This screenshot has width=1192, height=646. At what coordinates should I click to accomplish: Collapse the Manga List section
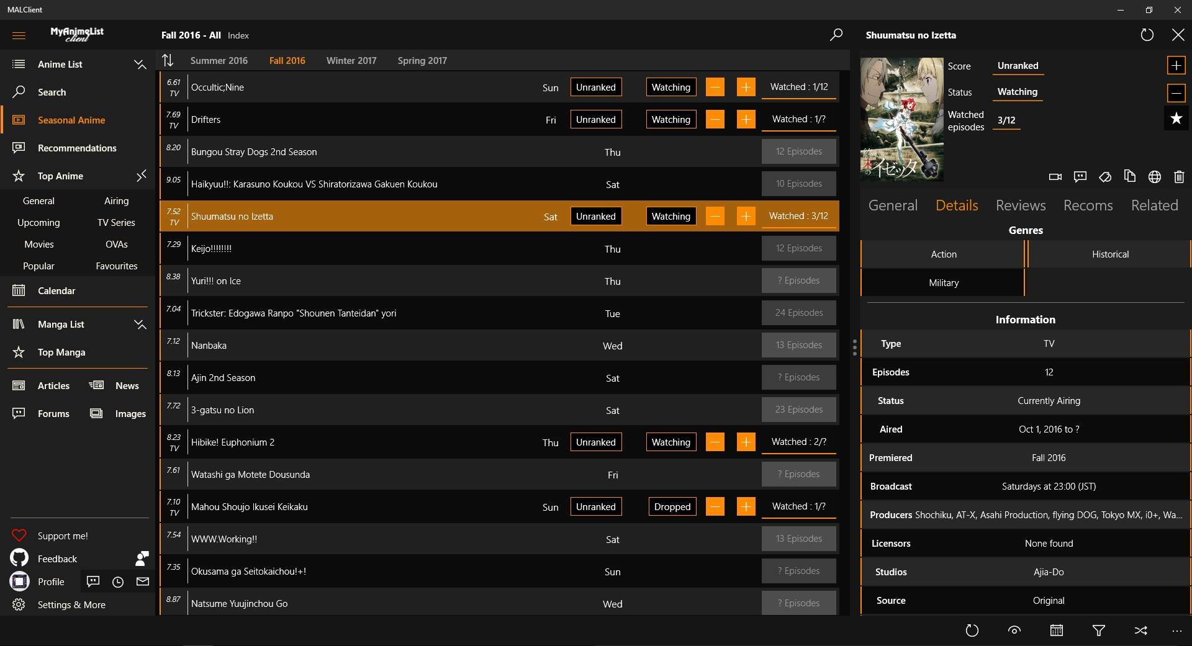140,324
